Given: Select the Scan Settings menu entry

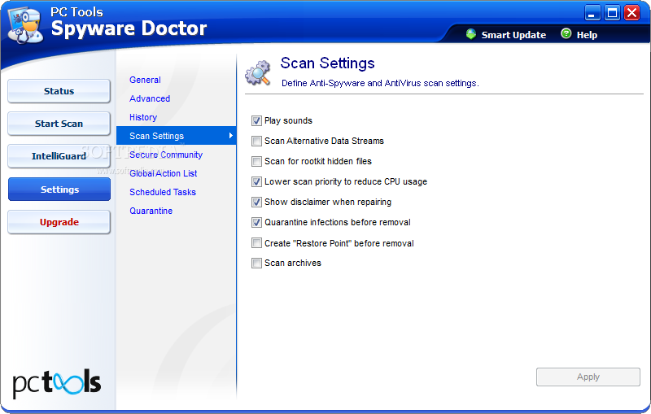Looking at the screenshot, I should (x=176, y=136).
